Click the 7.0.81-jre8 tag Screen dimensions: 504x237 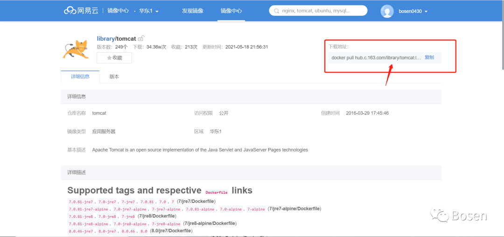(x=81, y=216)
